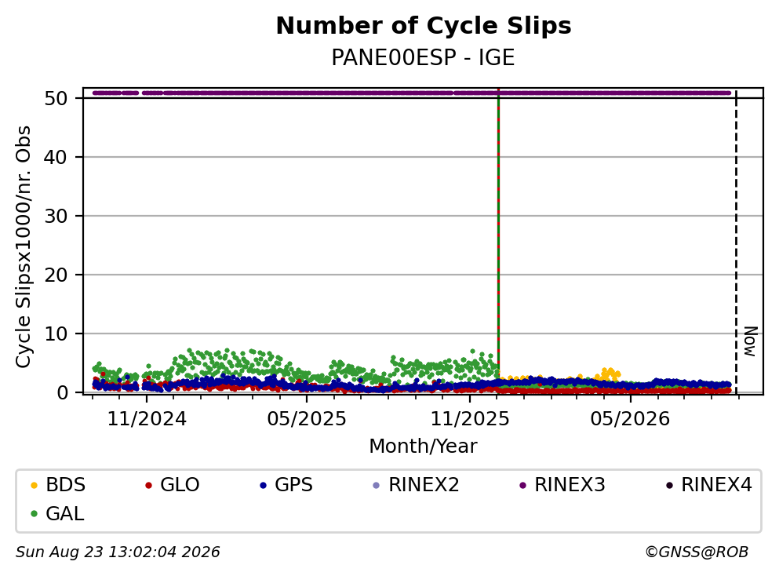The image size is (779, 576).
Task: Click the red GLO legend marker
Action: coord(148,485)
